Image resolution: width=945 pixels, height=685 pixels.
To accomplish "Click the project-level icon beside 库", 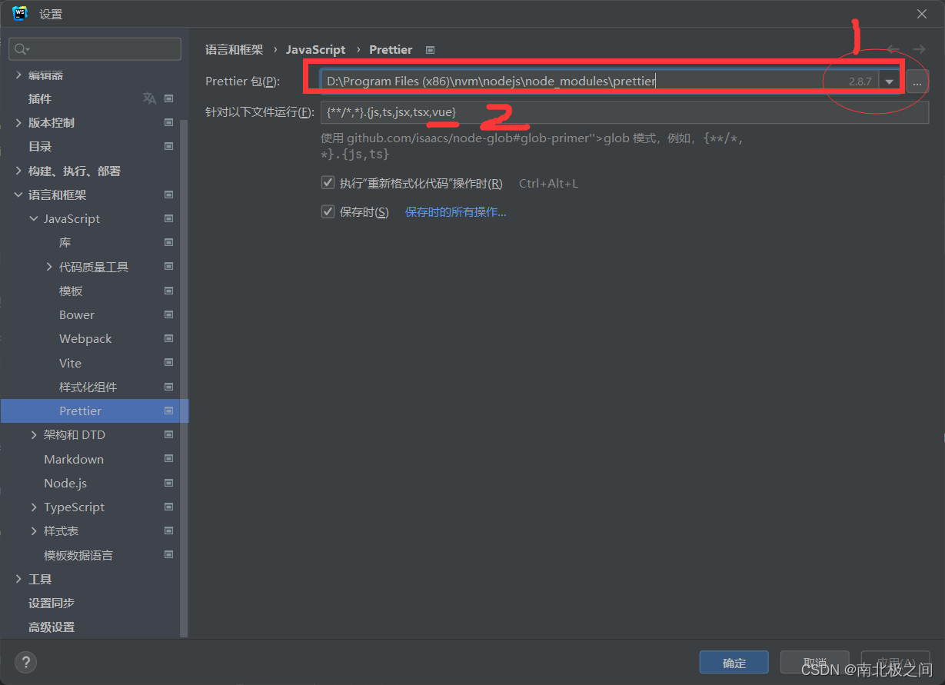I will (169, 242).
